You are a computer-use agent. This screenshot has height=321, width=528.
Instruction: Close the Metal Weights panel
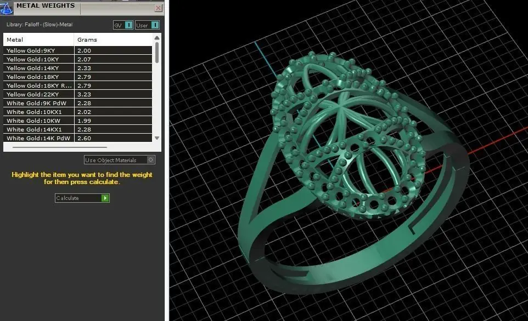(x=158, y=8)
